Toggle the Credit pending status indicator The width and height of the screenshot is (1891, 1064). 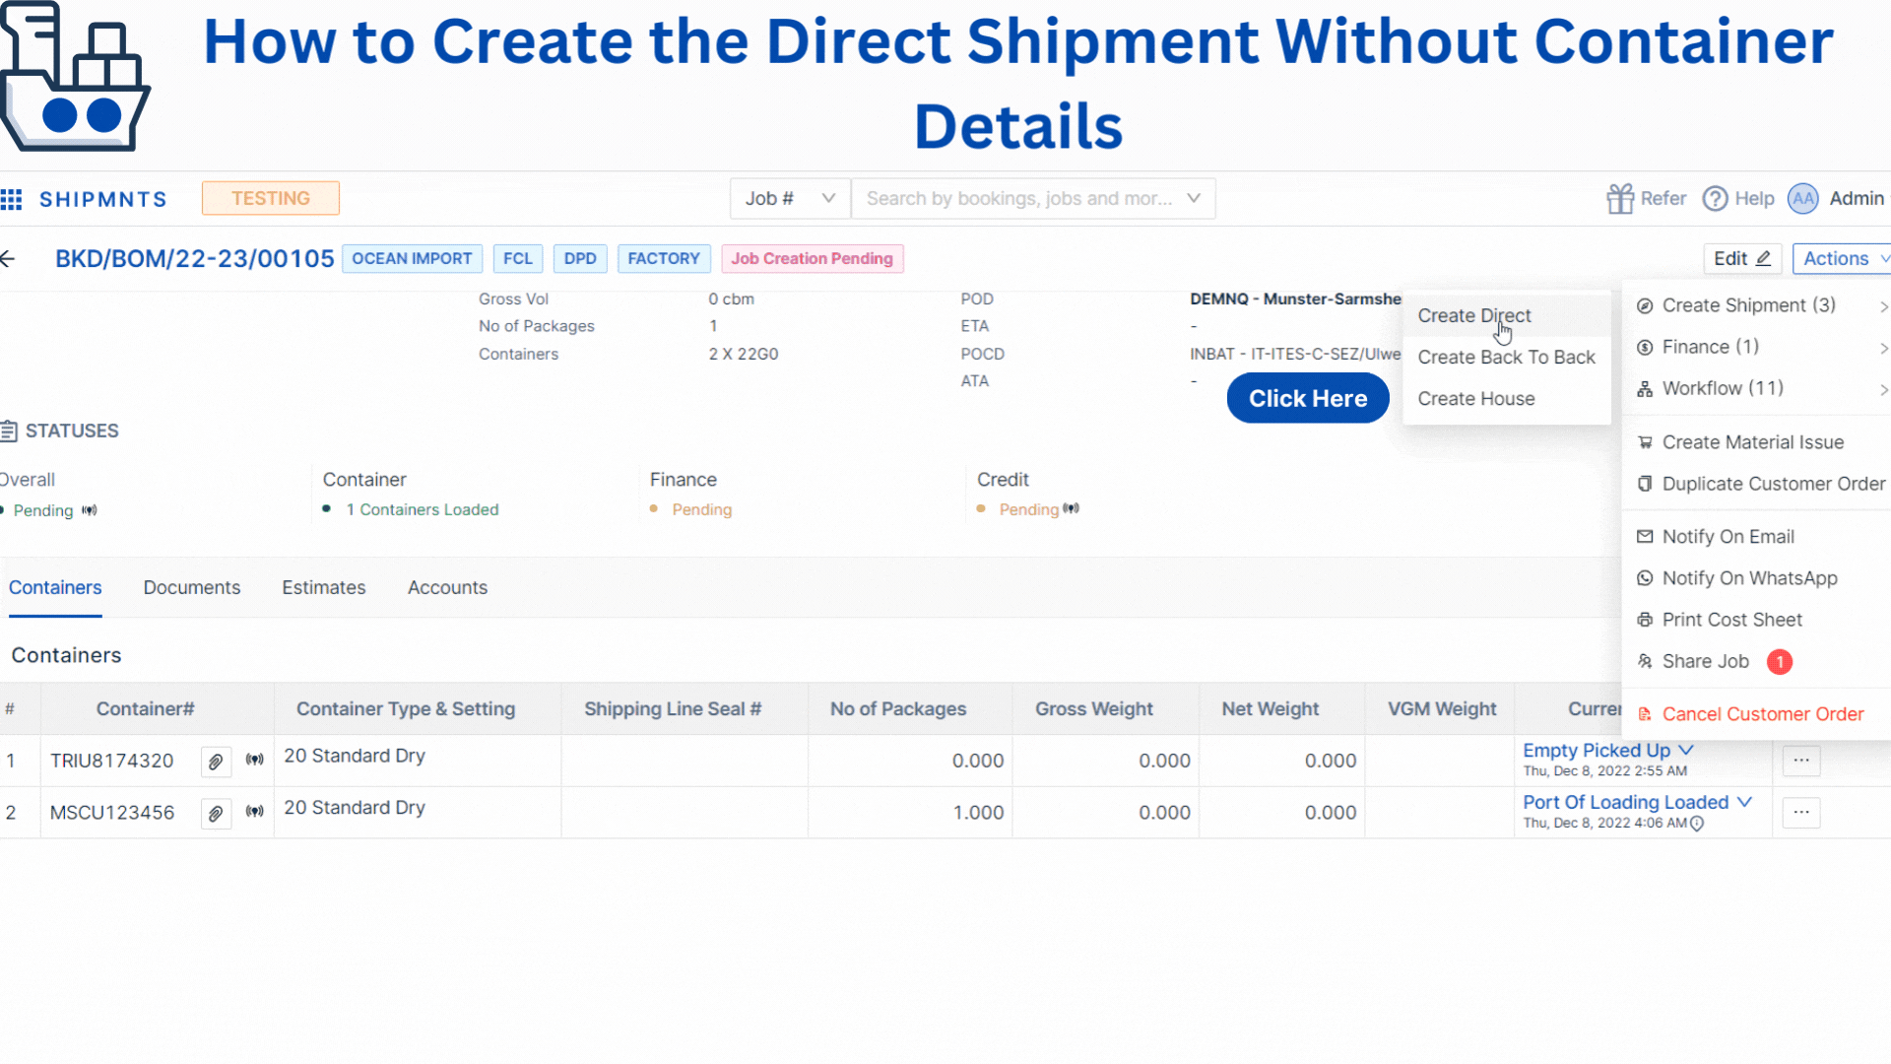coord(1073,508)
